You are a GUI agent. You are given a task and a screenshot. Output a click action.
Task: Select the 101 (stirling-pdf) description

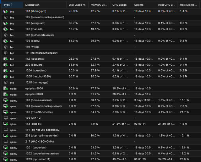coord(36,11)
